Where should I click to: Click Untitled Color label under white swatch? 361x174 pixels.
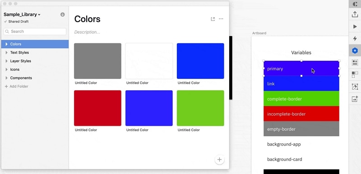click(137, 83)
